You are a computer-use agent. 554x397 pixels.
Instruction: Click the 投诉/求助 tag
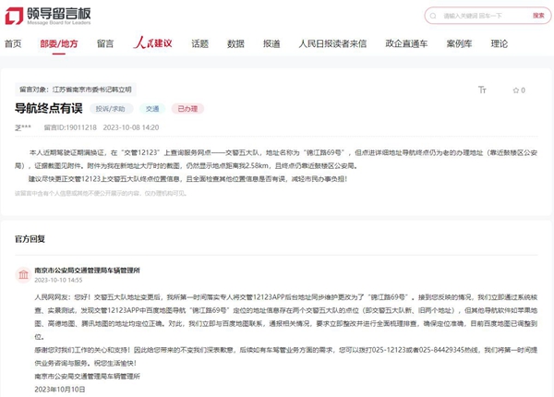[110, 109]
